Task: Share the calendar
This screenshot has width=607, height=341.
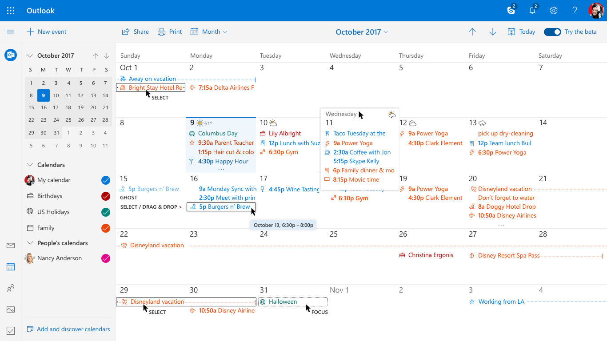Action: pyautogui.click(x=136, y=32)
